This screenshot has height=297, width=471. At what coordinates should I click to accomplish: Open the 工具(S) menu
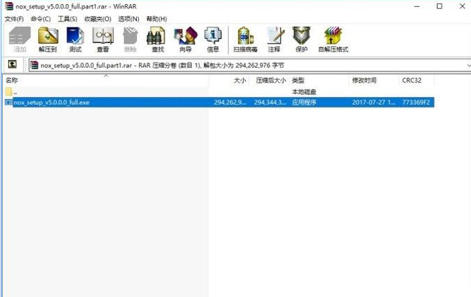(x=67, y=19)
